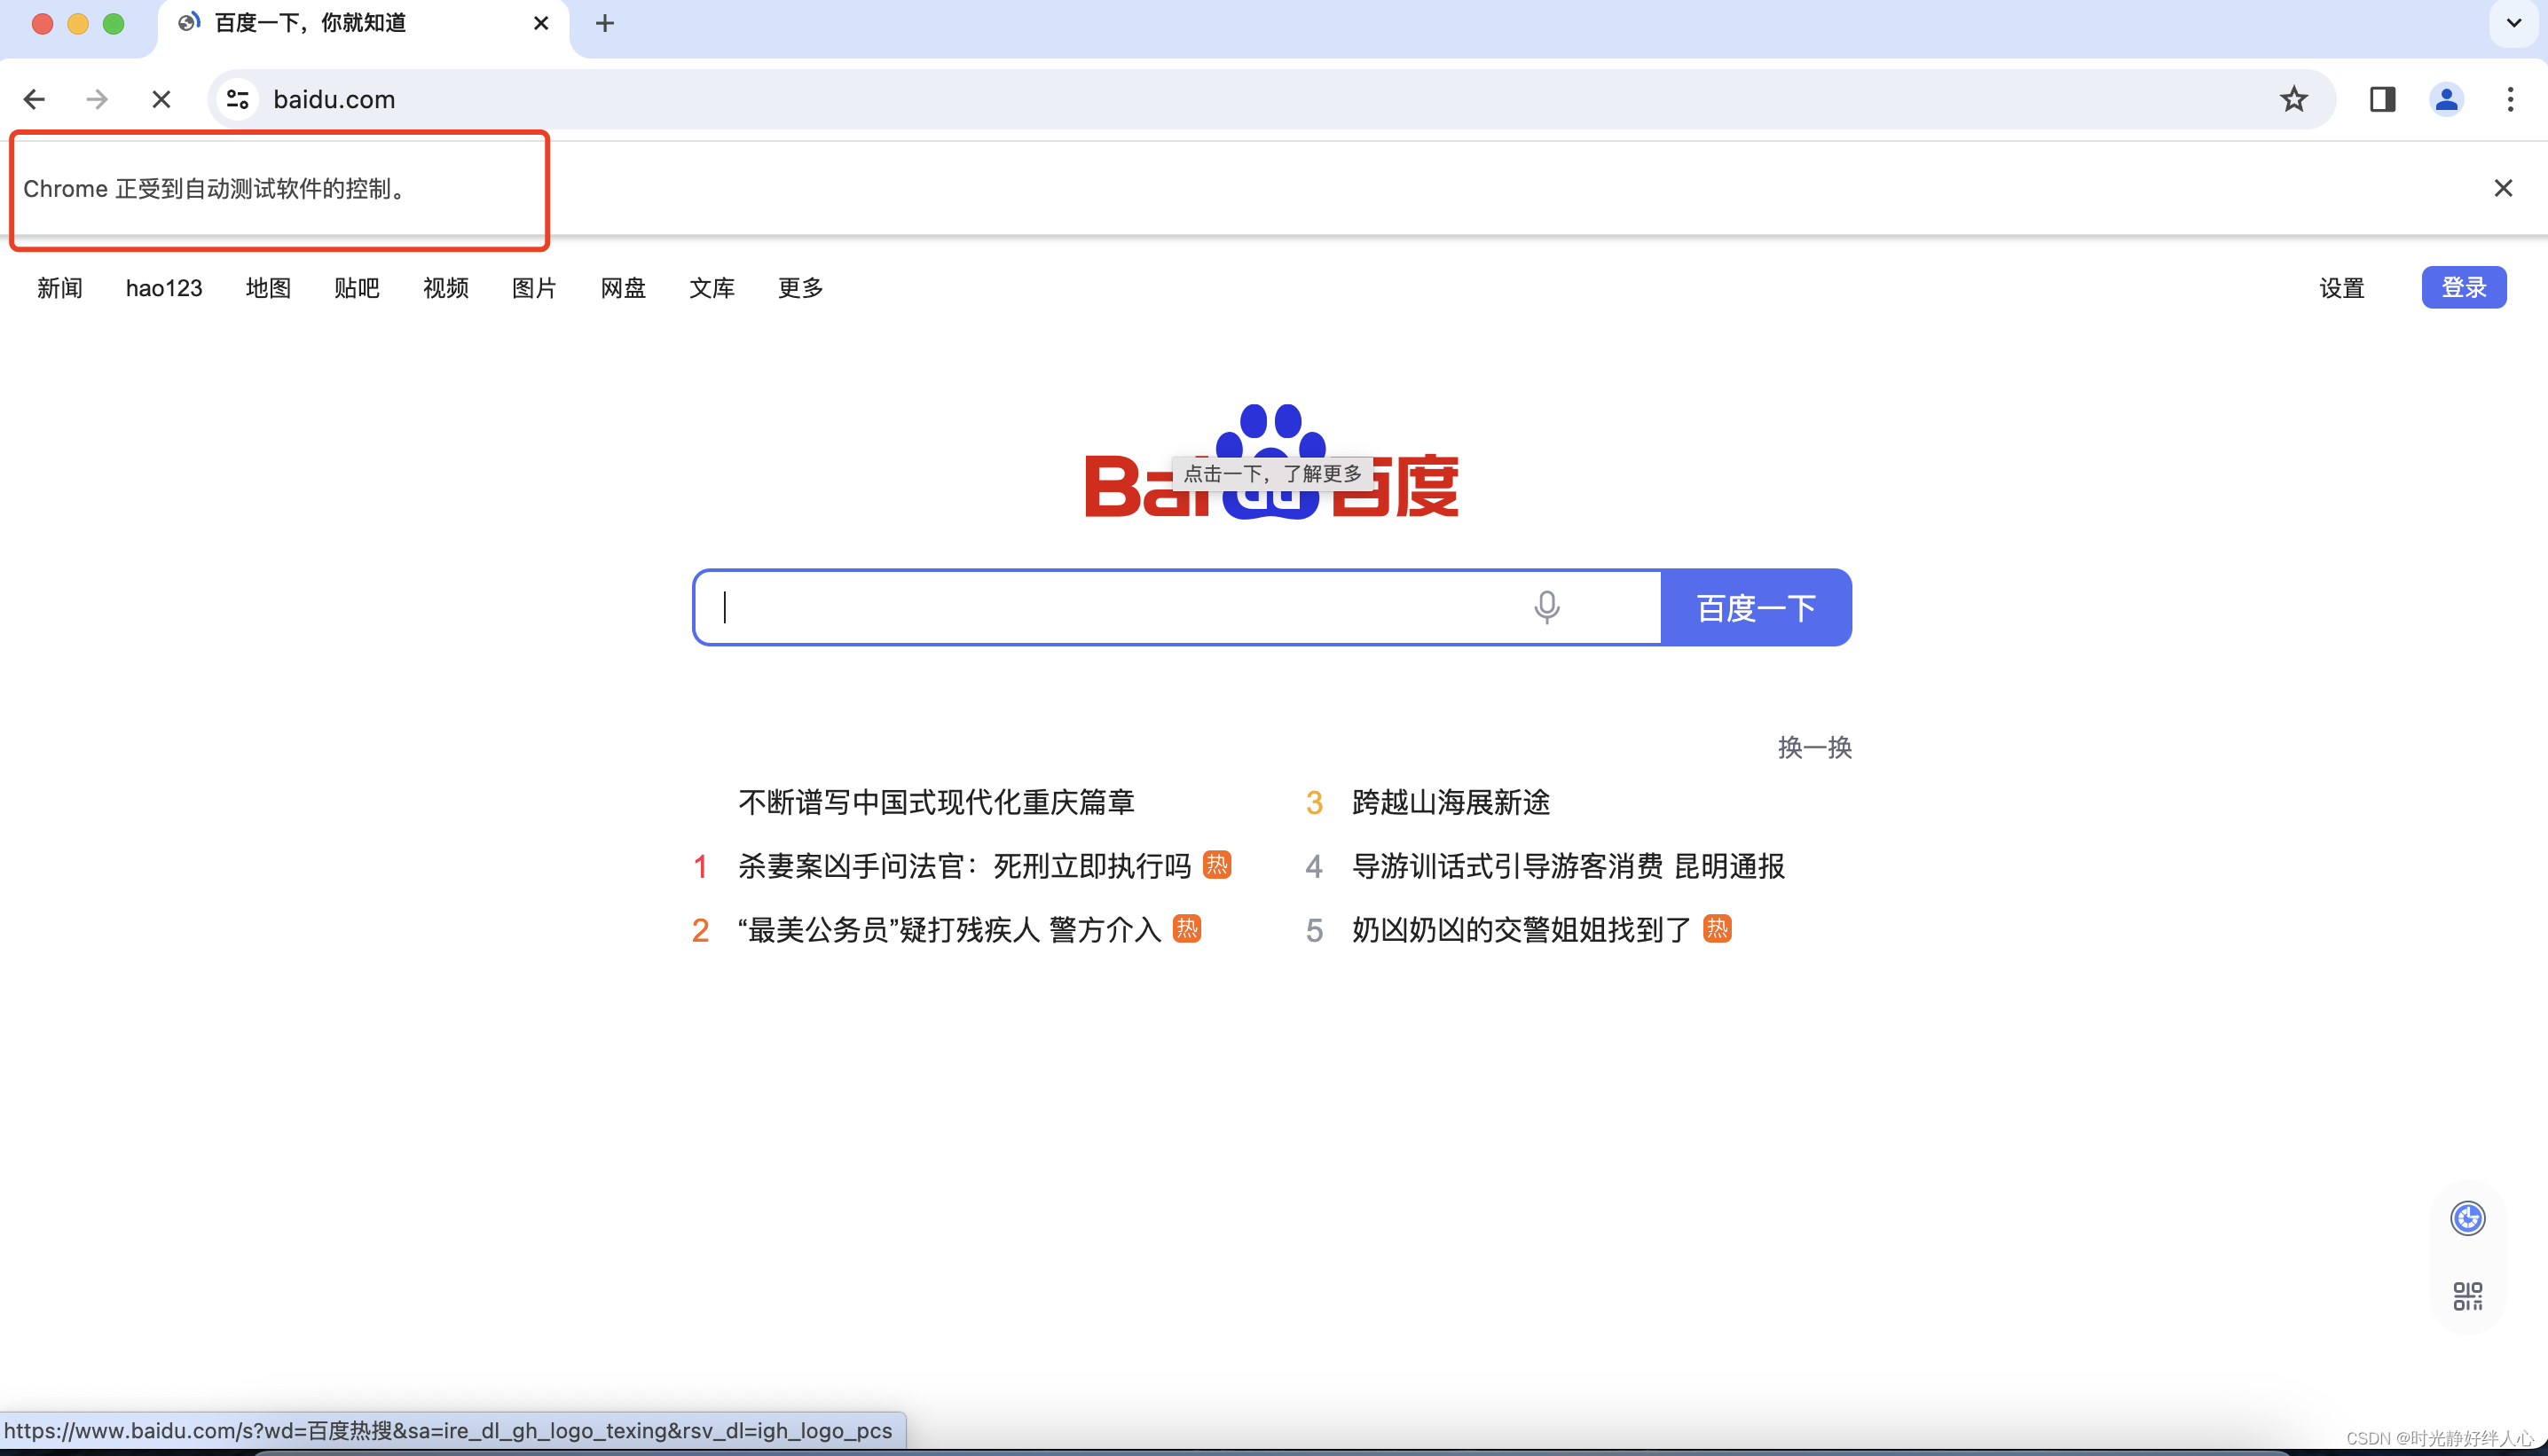Open Chrome's side panel icon
Viewport: 2548px width, 1456px height.
(x=2382, y=99)
